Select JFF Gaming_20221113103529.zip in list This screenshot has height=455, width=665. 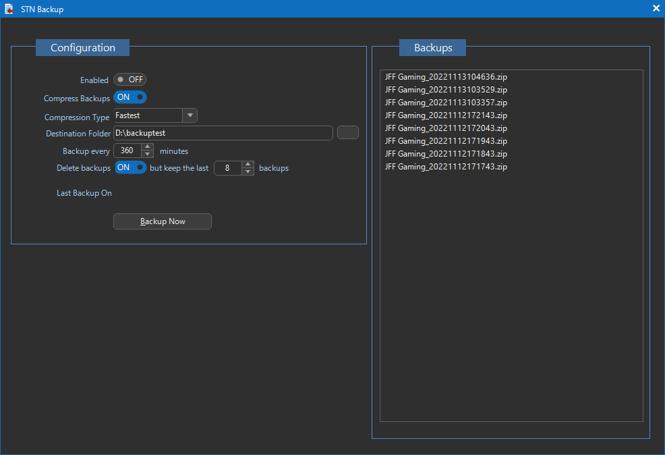446,90
